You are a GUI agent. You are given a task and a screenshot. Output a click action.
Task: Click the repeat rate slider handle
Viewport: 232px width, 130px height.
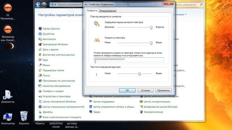point(151,43)
